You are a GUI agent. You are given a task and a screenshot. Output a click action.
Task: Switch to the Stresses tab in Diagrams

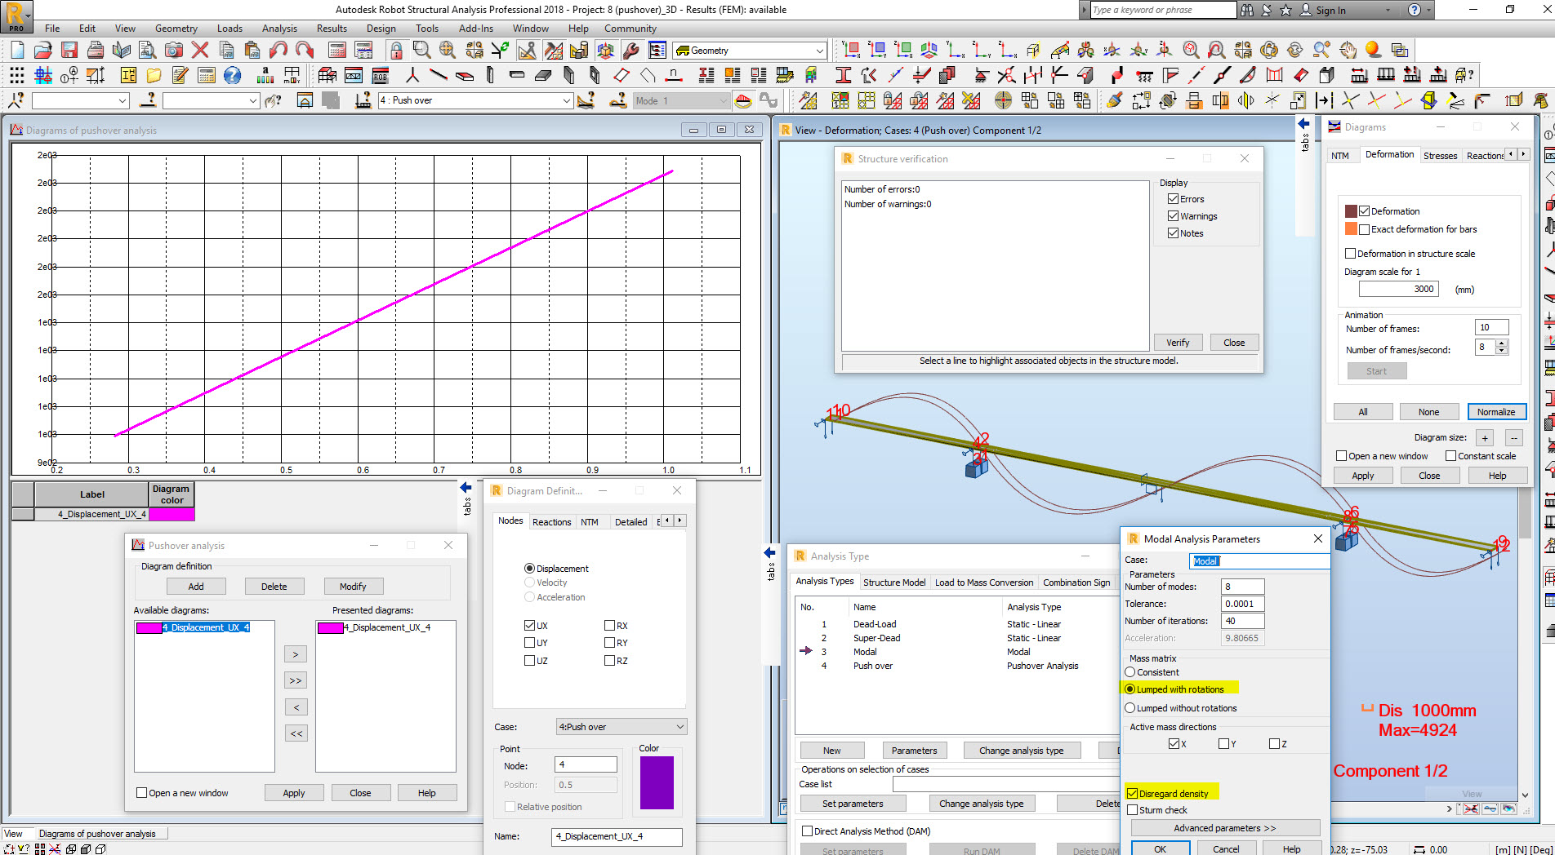tap(1440, 156)
